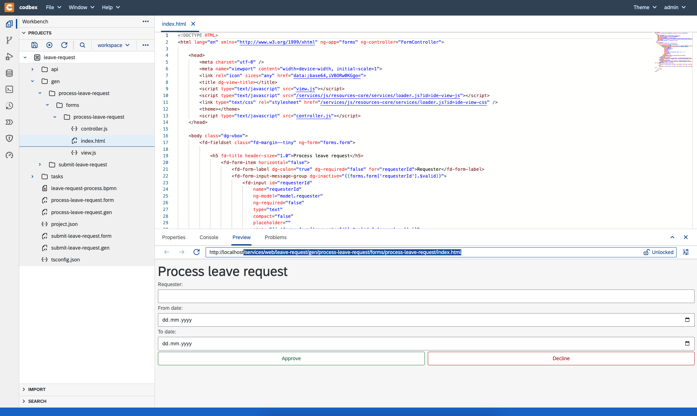Open the Security shield icon
Screen dimensions: 697x416
click(x=9, y=138)
